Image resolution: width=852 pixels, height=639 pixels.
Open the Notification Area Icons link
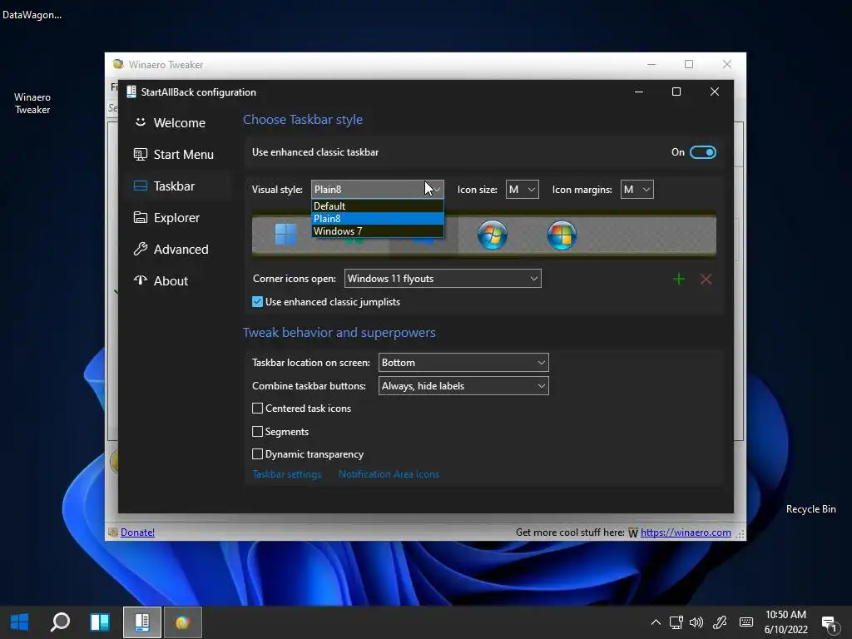point(389,473)
